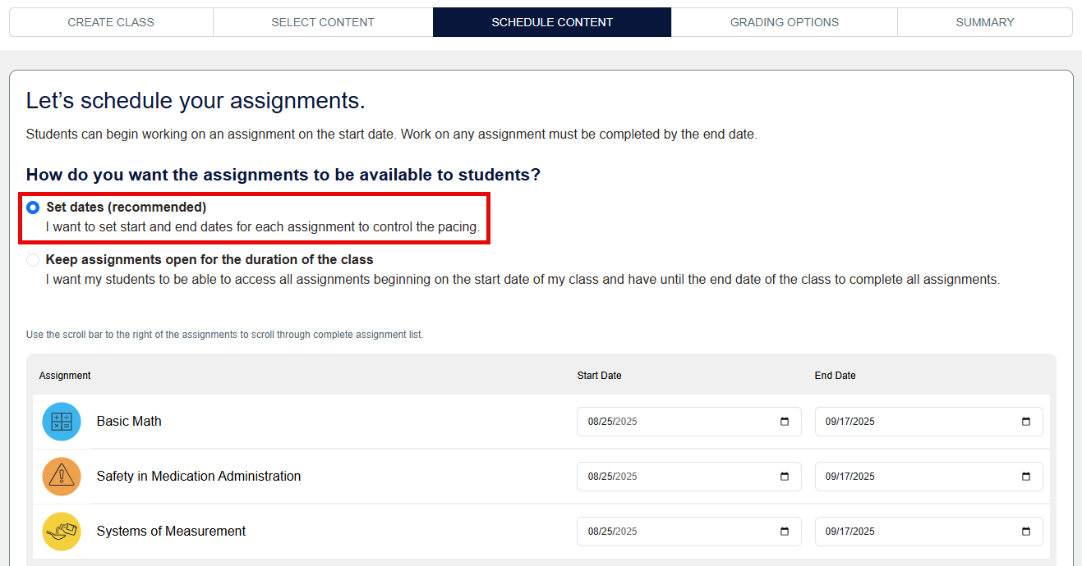The image size is (1082, 566).
Task: Open the Grading Options tab
Action: 785,22
